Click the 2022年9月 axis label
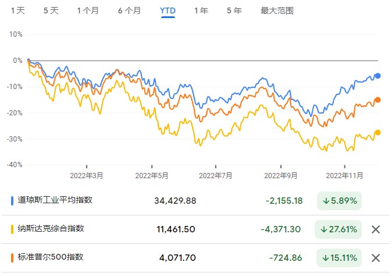The image size is (392, 276). 281,176
